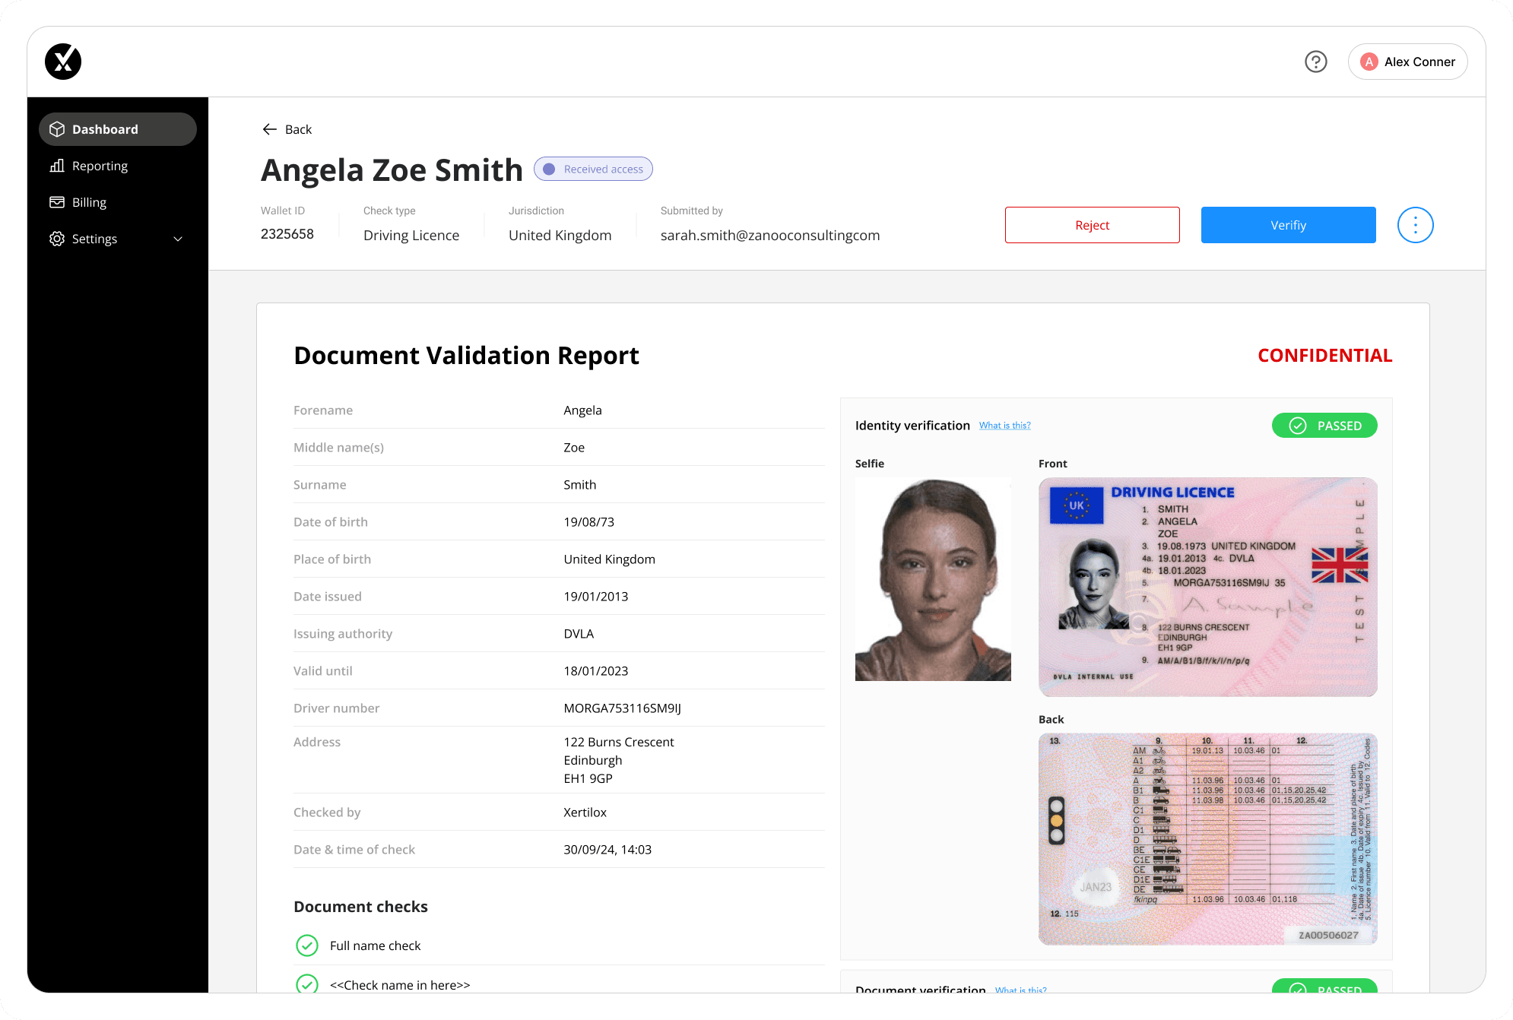Viewport: 1513px width, 1020px height.
Task: Open the three-dot more options button
Action: point(1415,225)
